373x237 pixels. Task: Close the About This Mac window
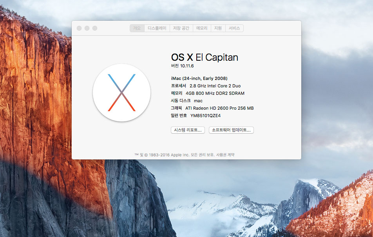click(x=79, y=28)
